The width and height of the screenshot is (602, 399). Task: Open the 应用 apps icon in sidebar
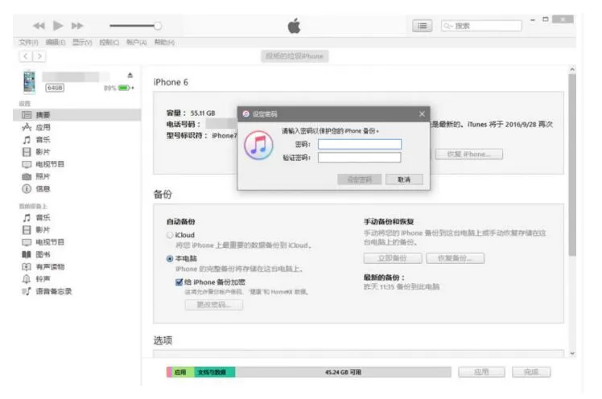tap(27, 127)
